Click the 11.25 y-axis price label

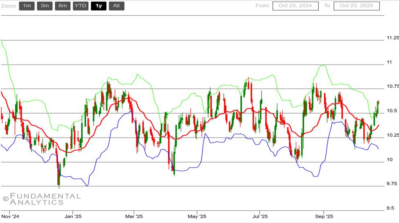(x=393, y=38)
